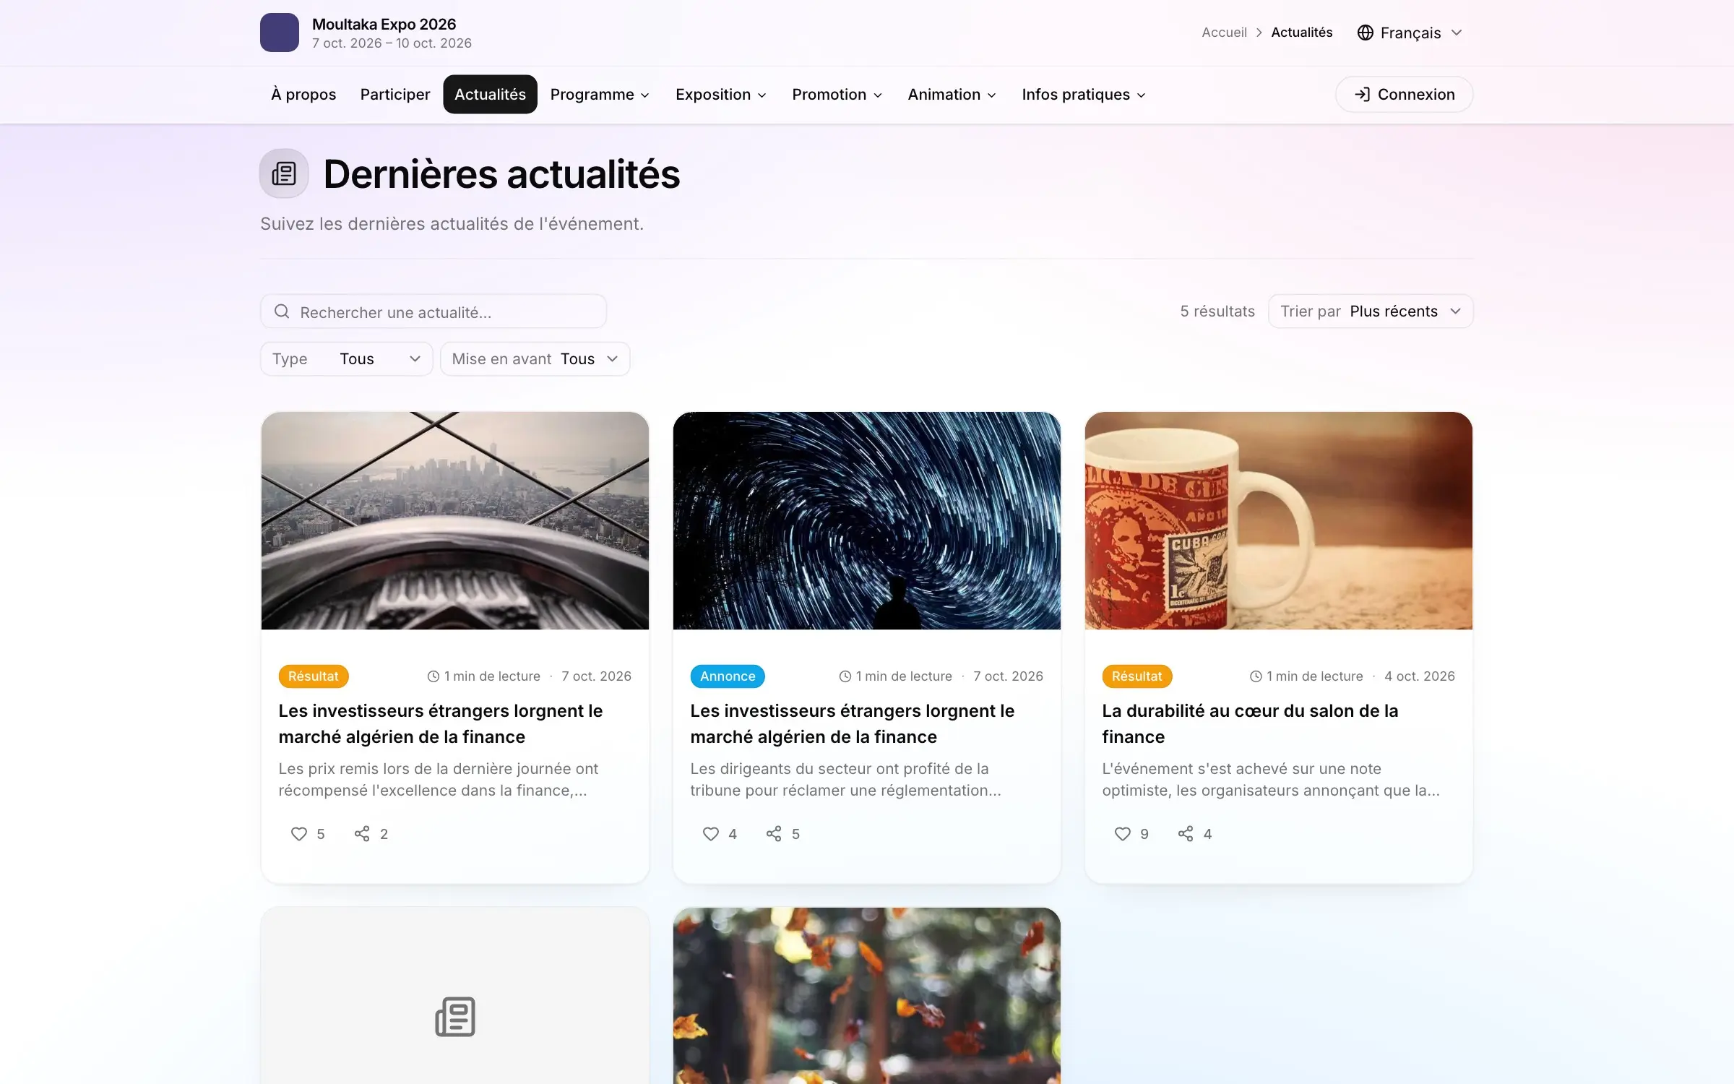Click the clock icon on the Annonce card
This screenshot has width=1734, height=1084.
click(845, 676)
